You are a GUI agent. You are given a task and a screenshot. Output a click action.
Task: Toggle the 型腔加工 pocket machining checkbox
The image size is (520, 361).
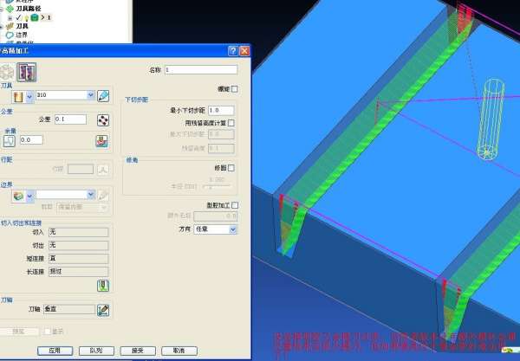tap(234, 205)
